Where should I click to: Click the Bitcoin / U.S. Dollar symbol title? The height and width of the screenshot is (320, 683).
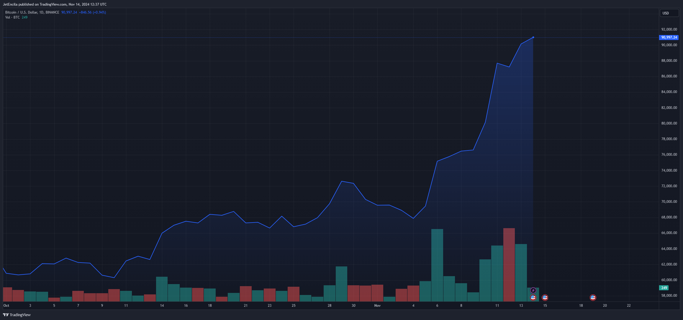[32, 12]
